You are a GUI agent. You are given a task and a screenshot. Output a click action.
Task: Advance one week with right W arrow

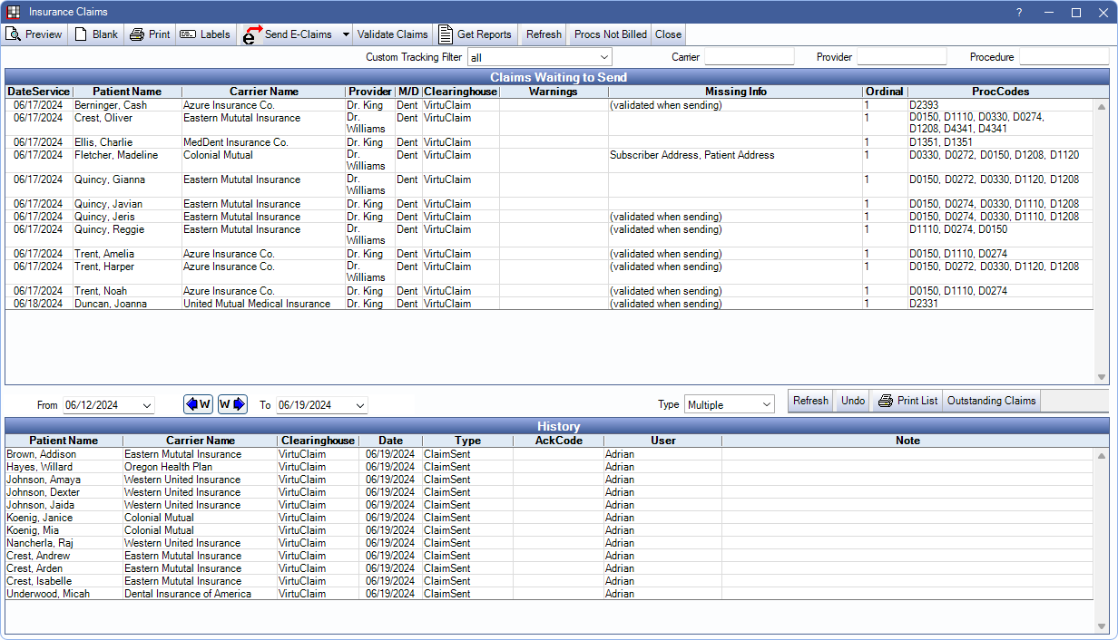click(232, 404)
